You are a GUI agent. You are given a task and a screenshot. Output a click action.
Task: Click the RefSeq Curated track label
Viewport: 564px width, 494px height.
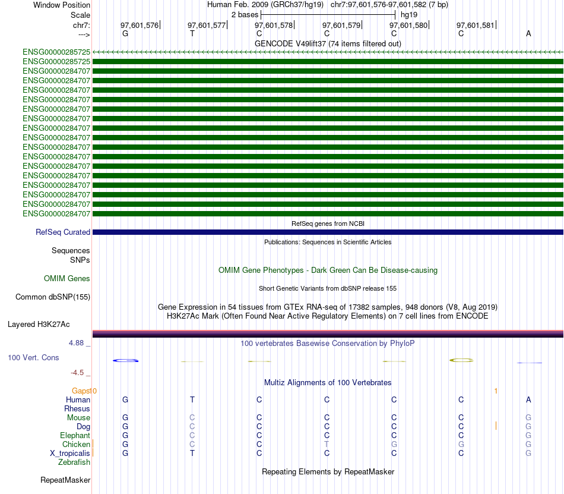(x=62, y=232)
